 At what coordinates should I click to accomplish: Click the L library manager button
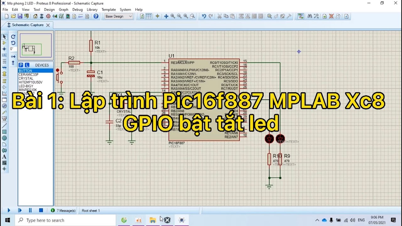coord(27,65)
